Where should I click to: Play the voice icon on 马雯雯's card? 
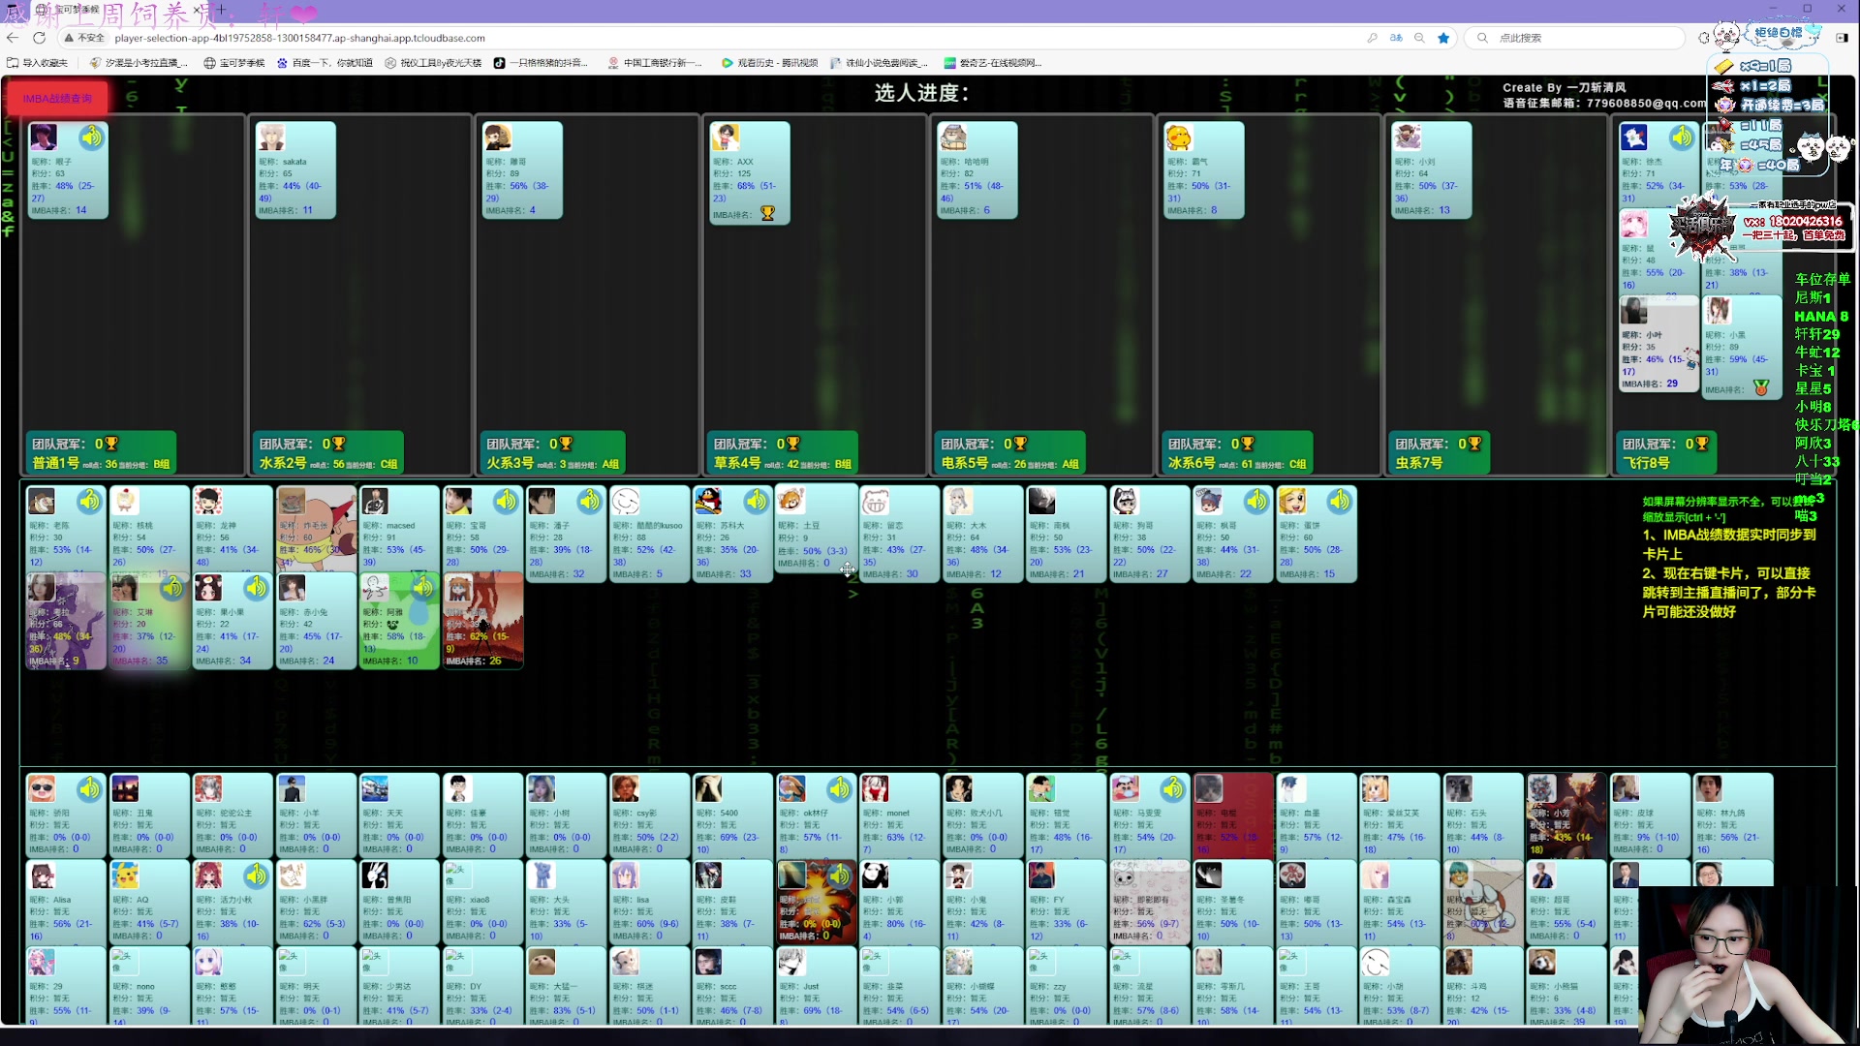(1173, 789)
